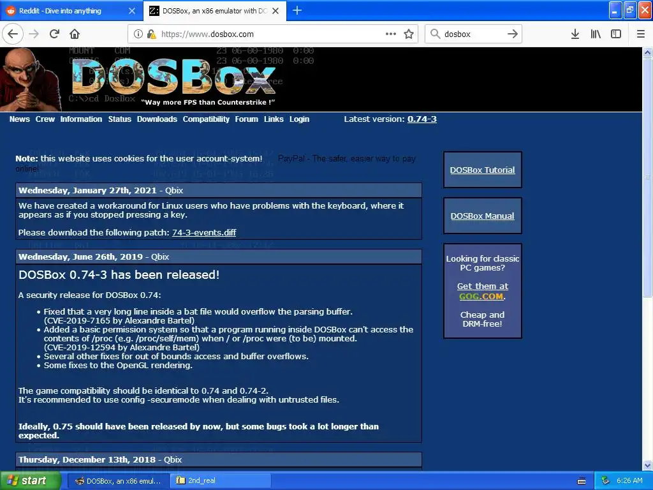Click the padlock security warning icon
This screenshot has height=490, width=653.
point(151,34)
